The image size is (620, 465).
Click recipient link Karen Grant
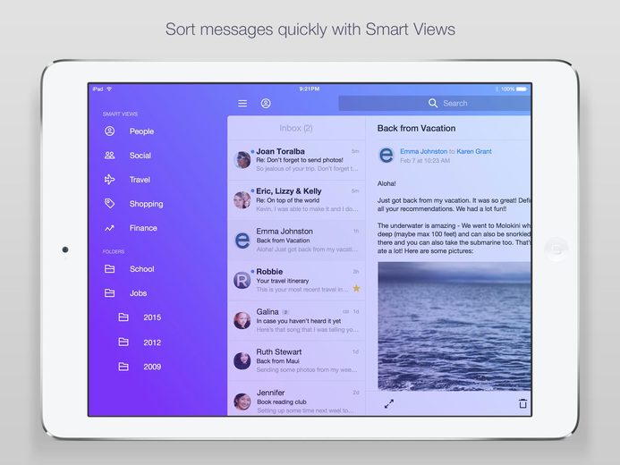[x=474, y=151]
